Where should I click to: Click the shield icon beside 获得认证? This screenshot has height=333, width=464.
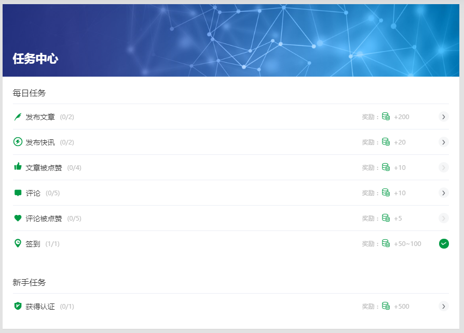(x=18, y=306)
